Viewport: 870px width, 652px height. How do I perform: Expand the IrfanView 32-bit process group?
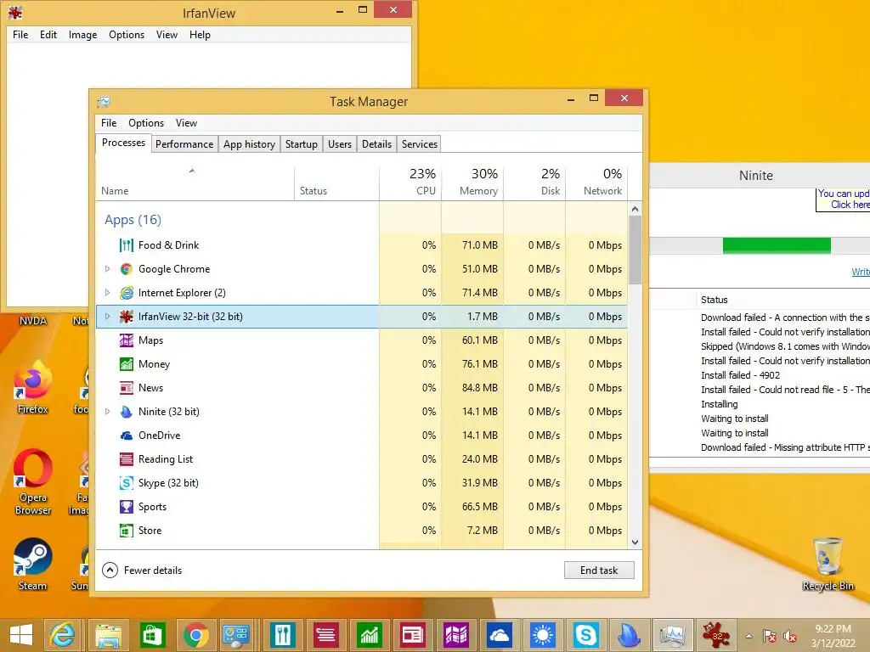pos(108,317)
